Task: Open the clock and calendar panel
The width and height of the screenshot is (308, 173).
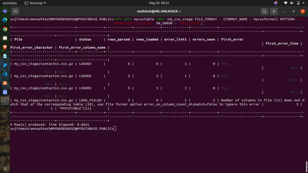Action: click(159, 3)
